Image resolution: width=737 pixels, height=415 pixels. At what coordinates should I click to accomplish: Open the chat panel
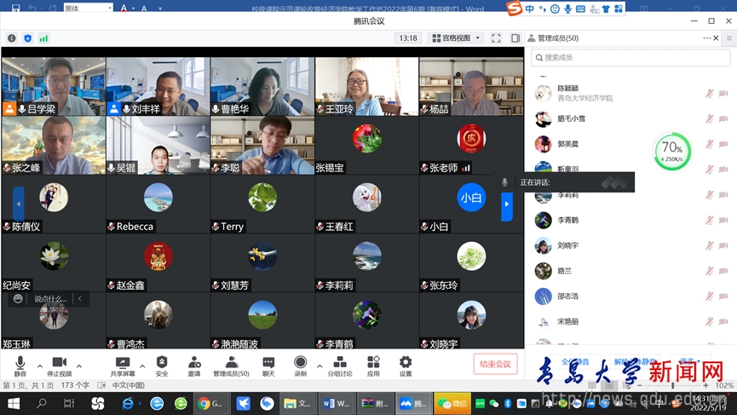(x=268, y=364)
